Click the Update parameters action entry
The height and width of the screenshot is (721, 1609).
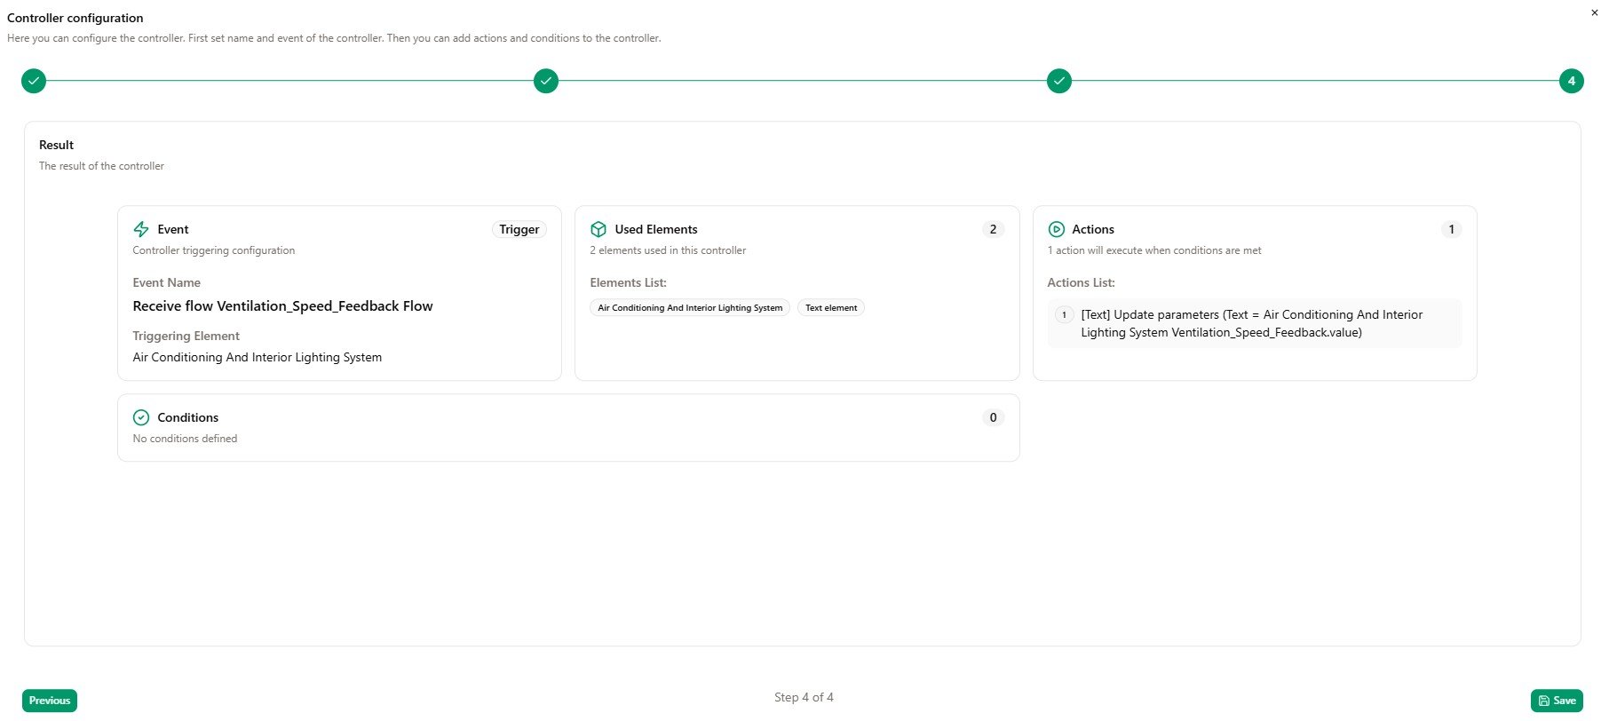pos(1255,323)
